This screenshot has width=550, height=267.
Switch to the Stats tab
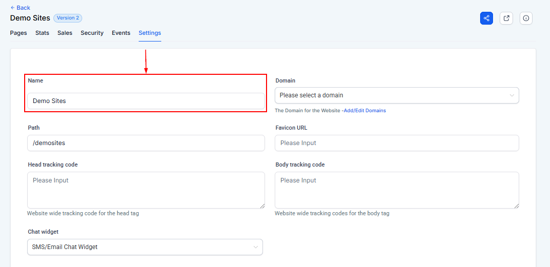pos(42,33)
